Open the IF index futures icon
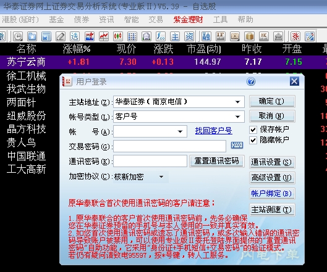This screenshot has height=272, width=327. [x=221, y=36]
